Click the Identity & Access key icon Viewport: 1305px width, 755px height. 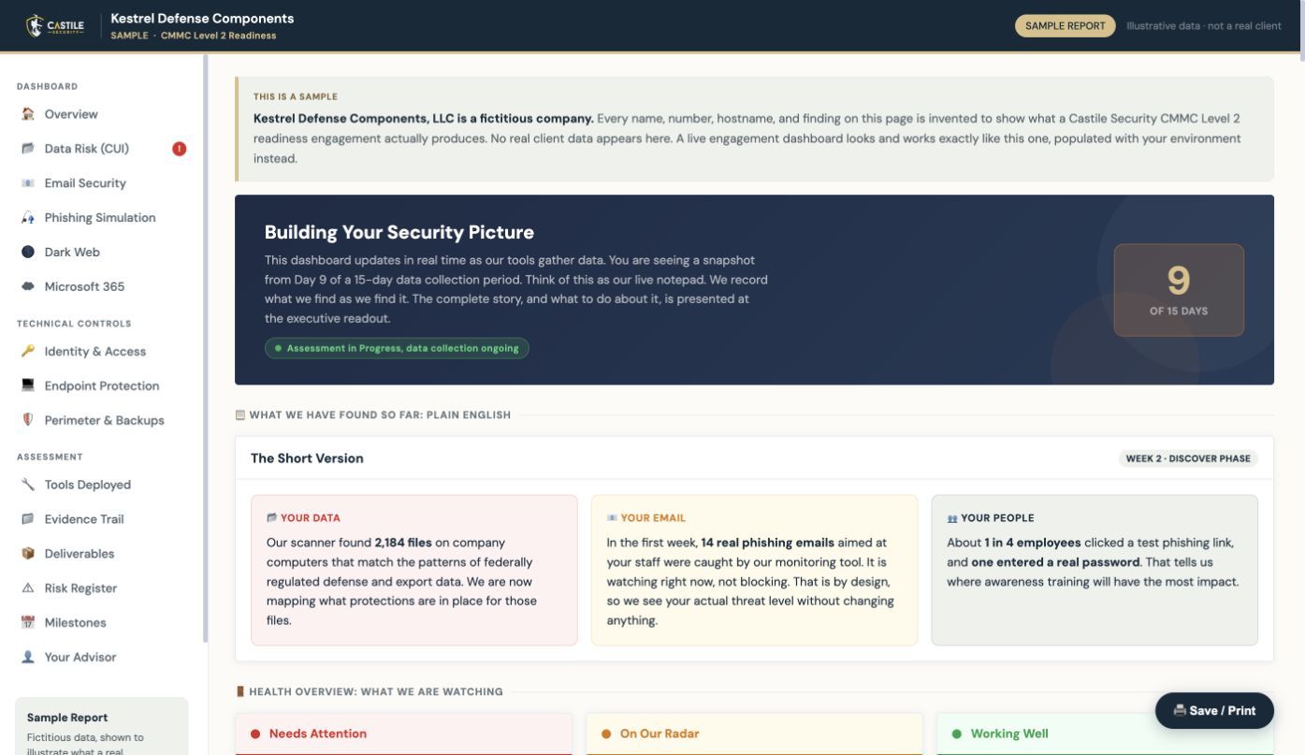coord(28,352)
